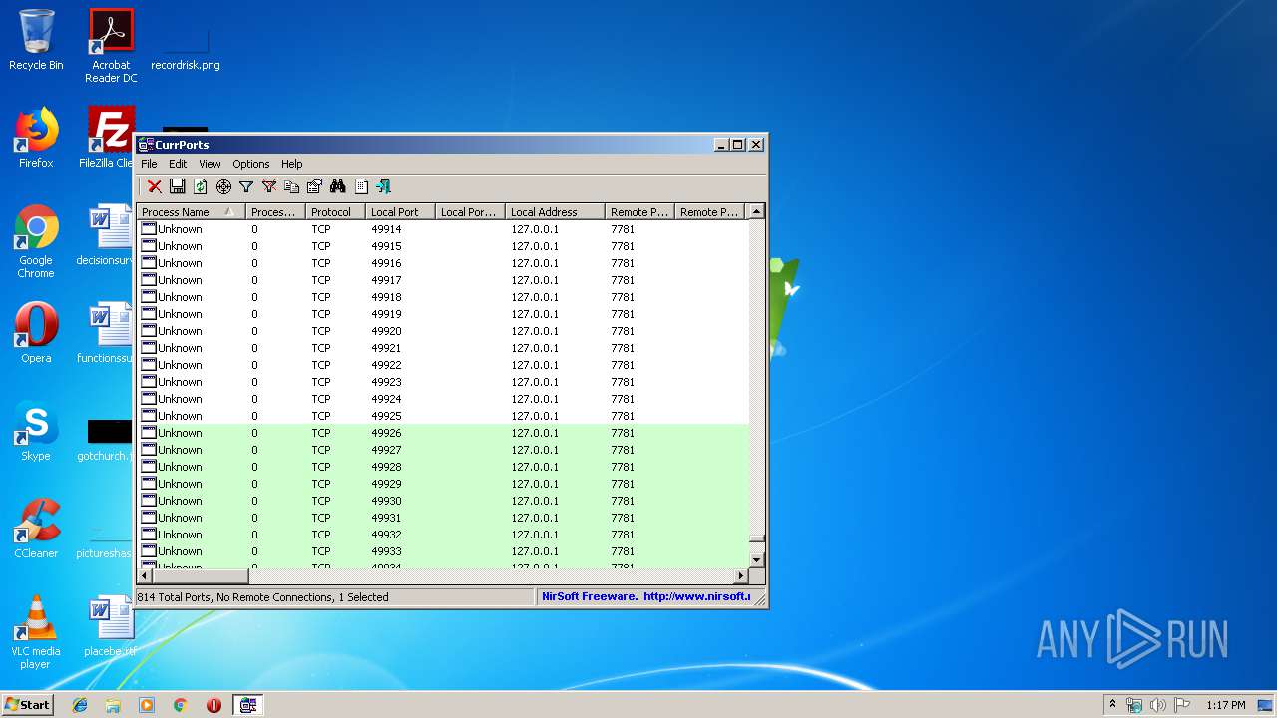Click the vertical scrollbar up arrow
The height and width of the screenshot is (718, 1277).
[x=757, y=211]
